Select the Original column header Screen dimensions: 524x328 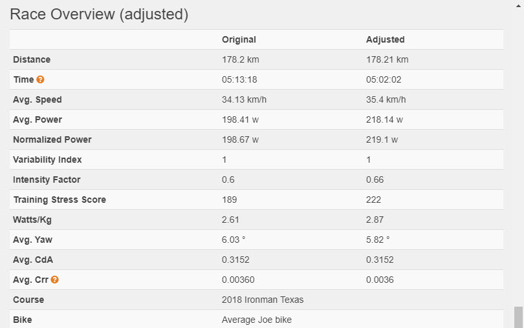tap(239, 39)
